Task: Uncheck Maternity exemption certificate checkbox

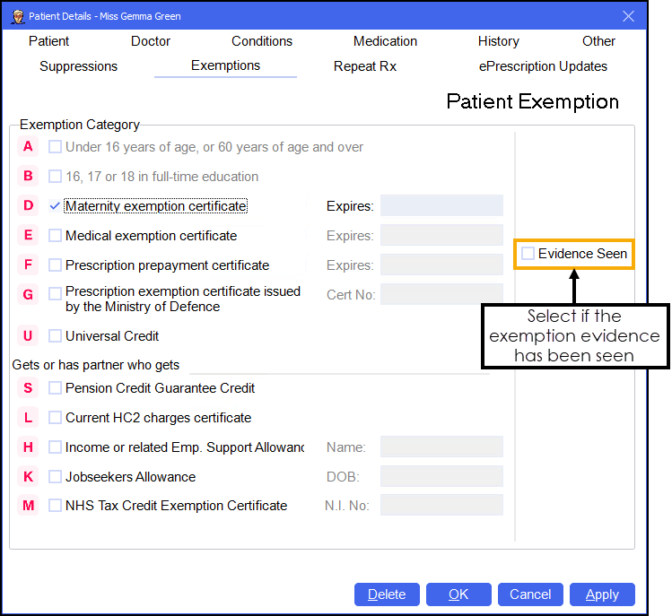Action: pyautogui.click(x=56, y=206)
